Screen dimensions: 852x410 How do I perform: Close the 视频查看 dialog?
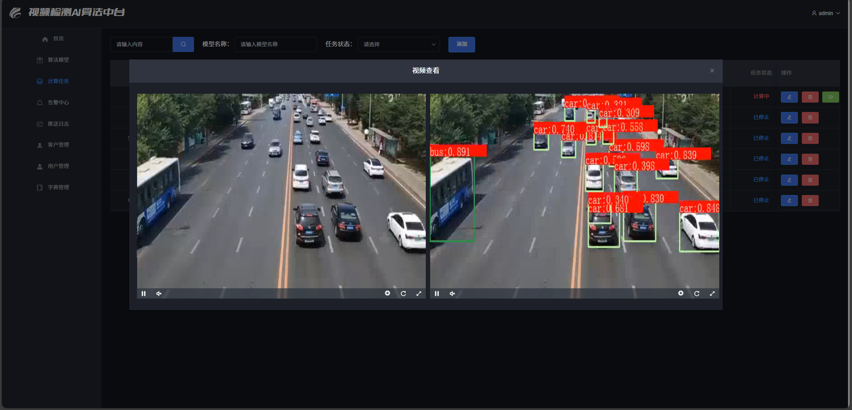pyautogui.click(x=712, y=71)
